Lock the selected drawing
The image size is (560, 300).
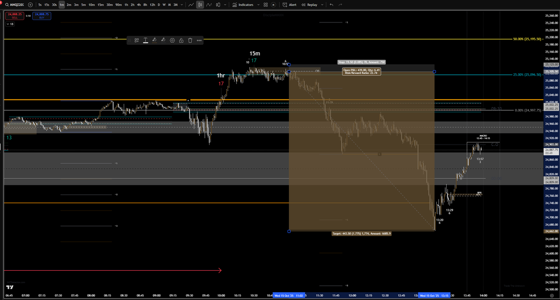coord(181,40)
